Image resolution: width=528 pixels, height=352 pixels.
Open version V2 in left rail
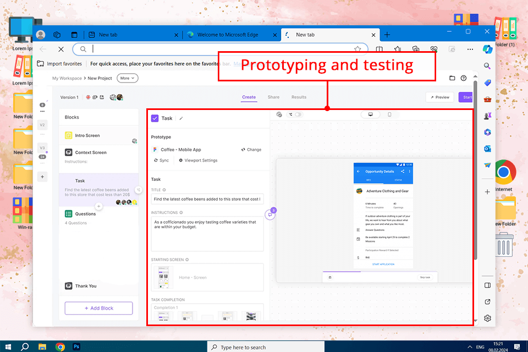click(42, 125)
